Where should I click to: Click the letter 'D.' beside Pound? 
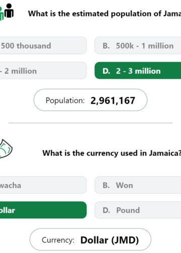[x=107, y=210]
